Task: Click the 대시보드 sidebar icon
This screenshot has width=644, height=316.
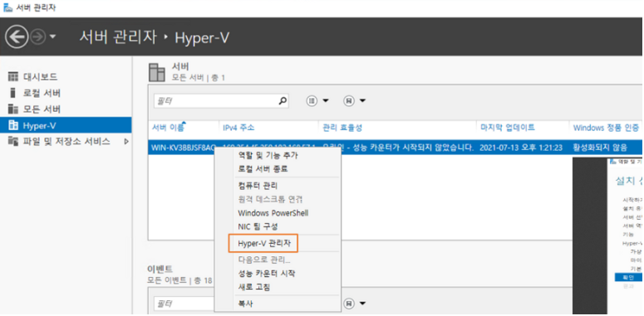Action: tap(13, 76)
